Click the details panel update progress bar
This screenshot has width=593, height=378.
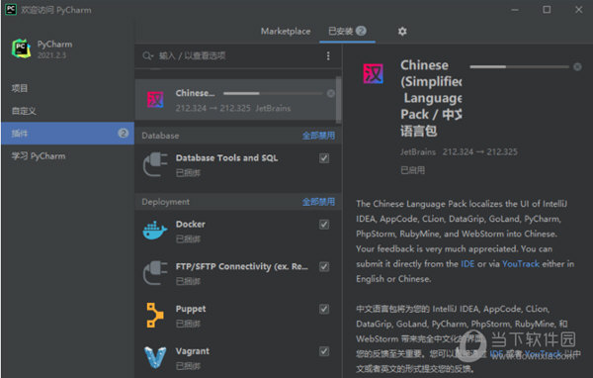coord(519,66)
